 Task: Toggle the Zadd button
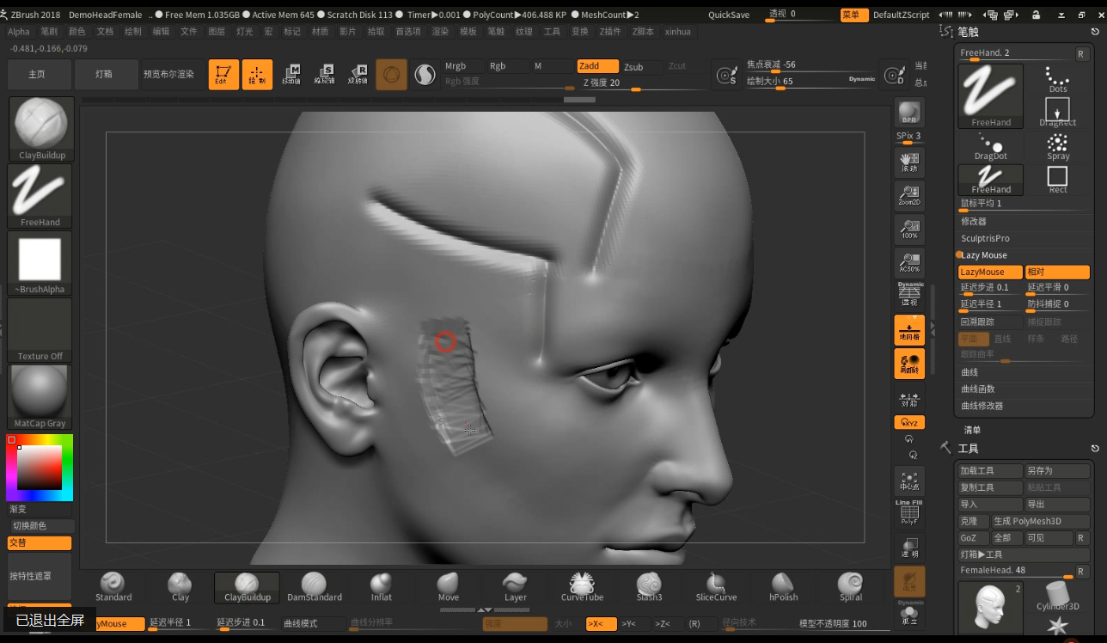point(597,66)
